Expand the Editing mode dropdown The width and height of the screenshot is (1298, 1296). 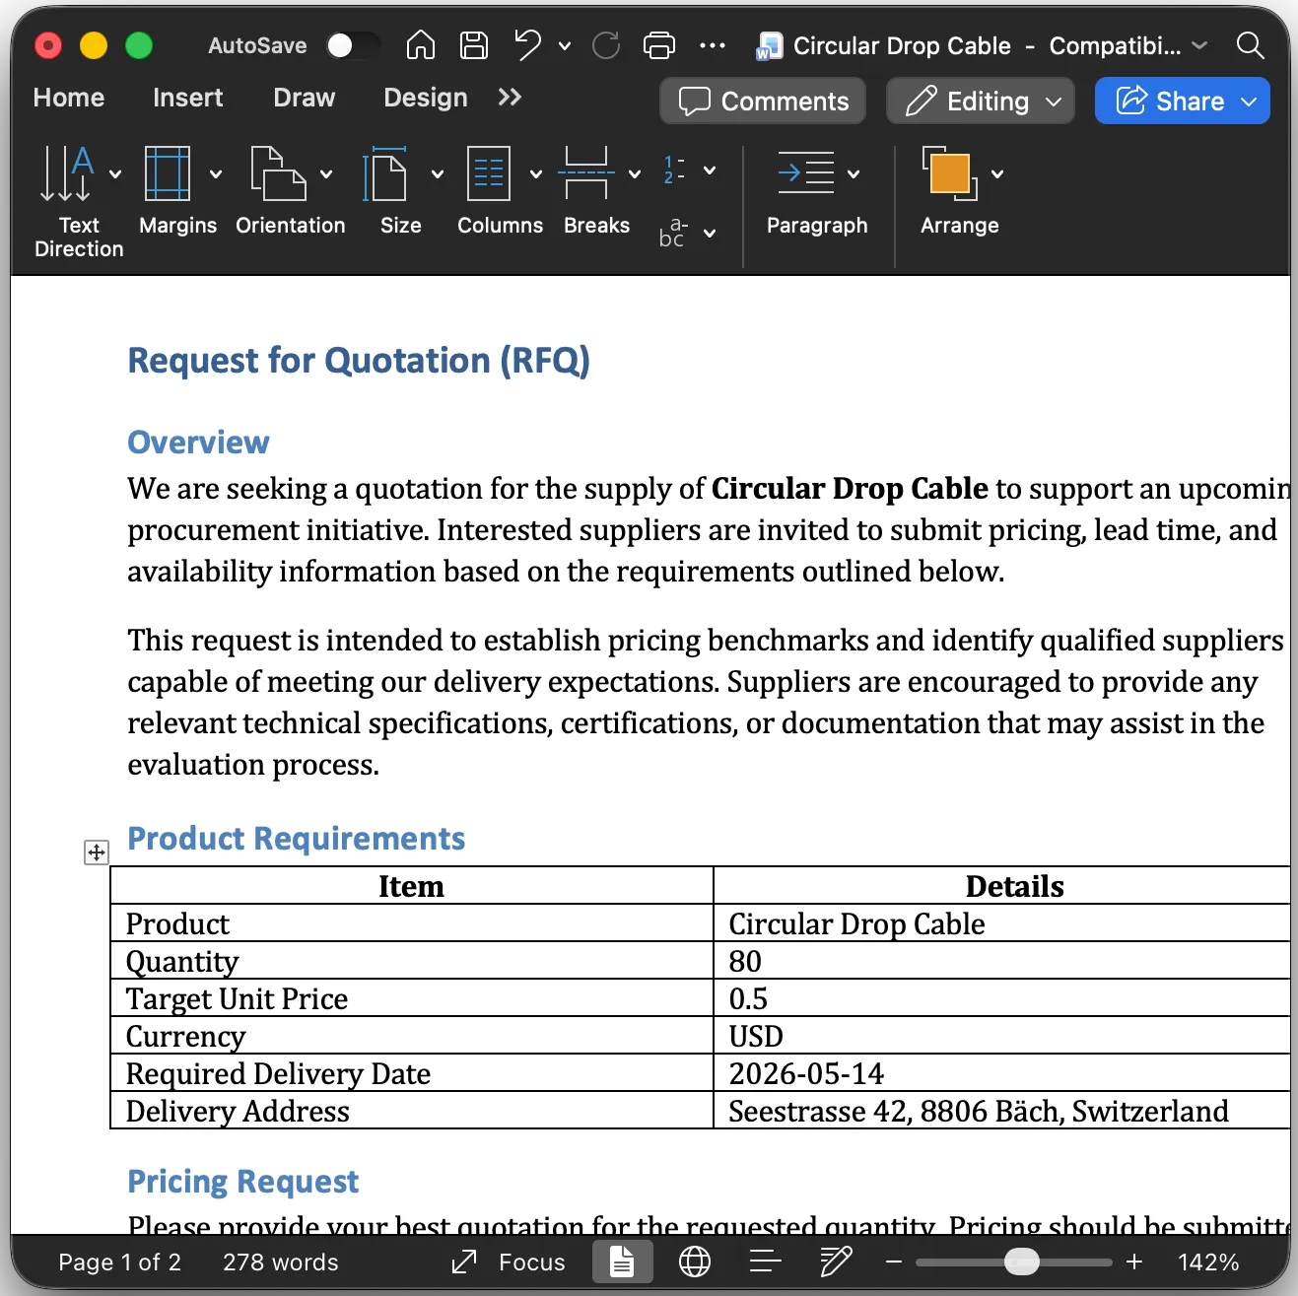coord(1054,102)
